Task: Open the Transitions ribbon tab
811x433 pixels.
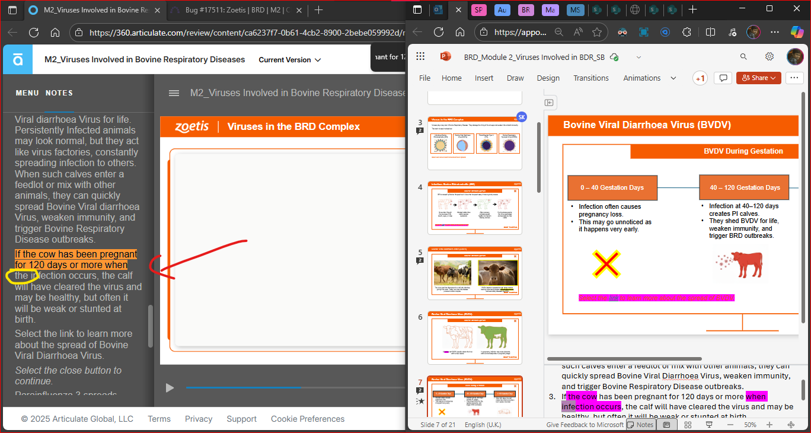Action: click(x=590, y=78)
